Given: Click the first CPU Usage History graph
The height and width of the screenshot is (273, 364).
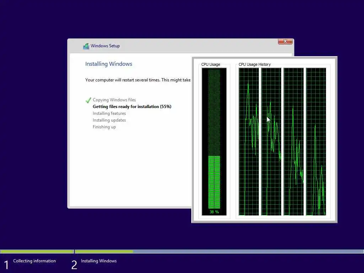Looking at the screenshot, I should click(248, 141).
